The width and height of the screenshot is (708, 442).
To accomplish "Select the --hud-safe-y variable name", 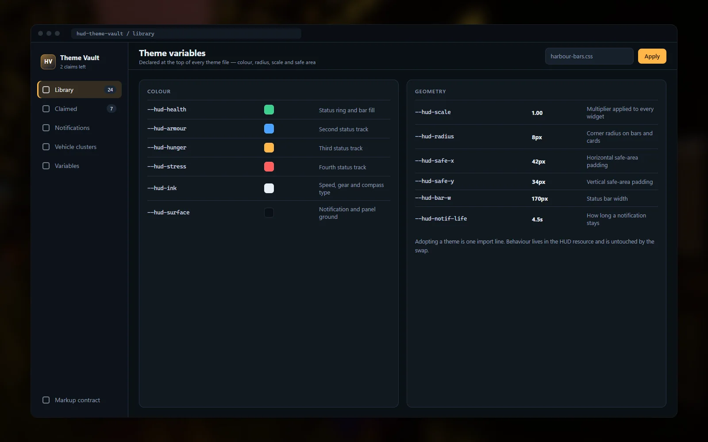I will pyautogui.click(x=435, y=181).
